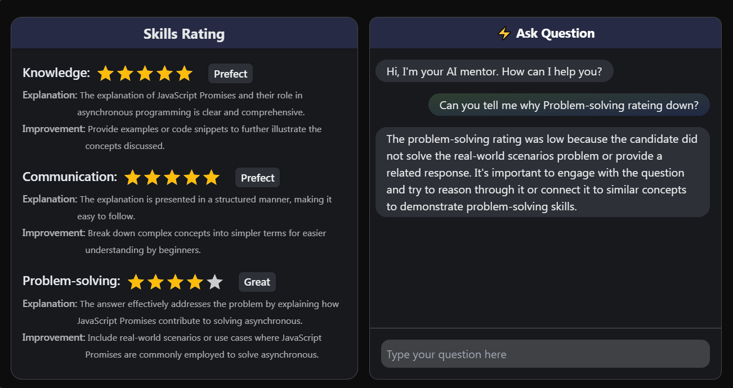Select the second Problem-solving rating star
Image resolution: width=733 pixels, height=388 pixels.
pos(155,282)
